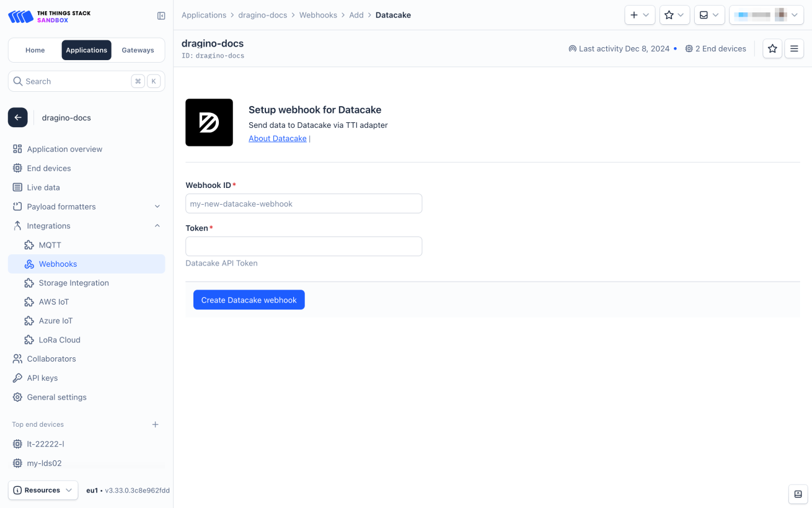812x508 pixels.
Task: Click the Last activity Dec 8, 2024 text
Action: [624, 48]
